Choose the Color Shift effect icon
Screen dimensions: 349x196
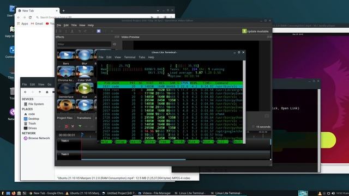click(x=85, y=72)
